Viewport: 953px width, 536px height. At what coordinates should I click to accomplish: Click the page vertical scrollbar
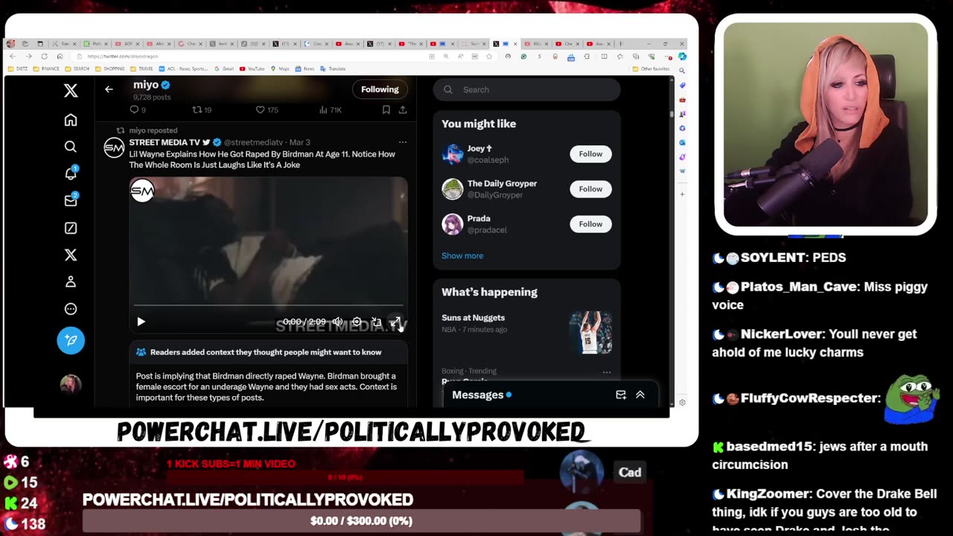click(x=672, y=242)
